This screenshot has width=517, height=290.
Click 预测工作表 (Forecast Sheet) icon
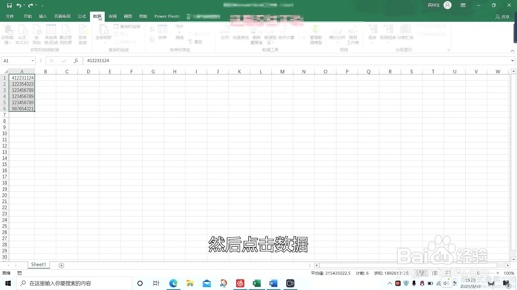point(353,34)
